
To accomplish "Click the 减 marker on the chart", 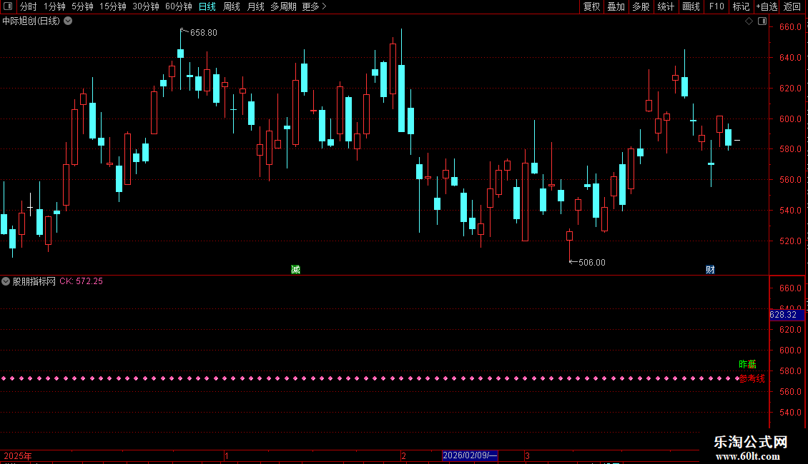I will 295,270.
